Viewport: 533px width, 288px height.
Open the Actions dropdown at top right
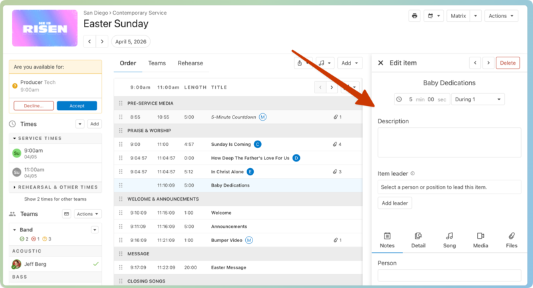(502, 16)
